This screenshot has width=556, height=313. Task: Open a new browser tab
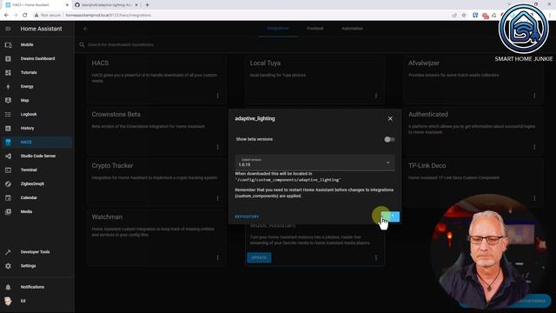pyautogui.click(x=147, y=5)
